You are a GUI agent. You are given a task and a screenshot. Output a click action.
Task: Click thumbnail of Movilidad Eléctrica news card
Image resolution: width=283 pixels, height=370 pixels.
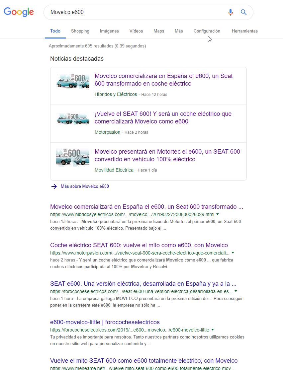click(x=73, y=157)
